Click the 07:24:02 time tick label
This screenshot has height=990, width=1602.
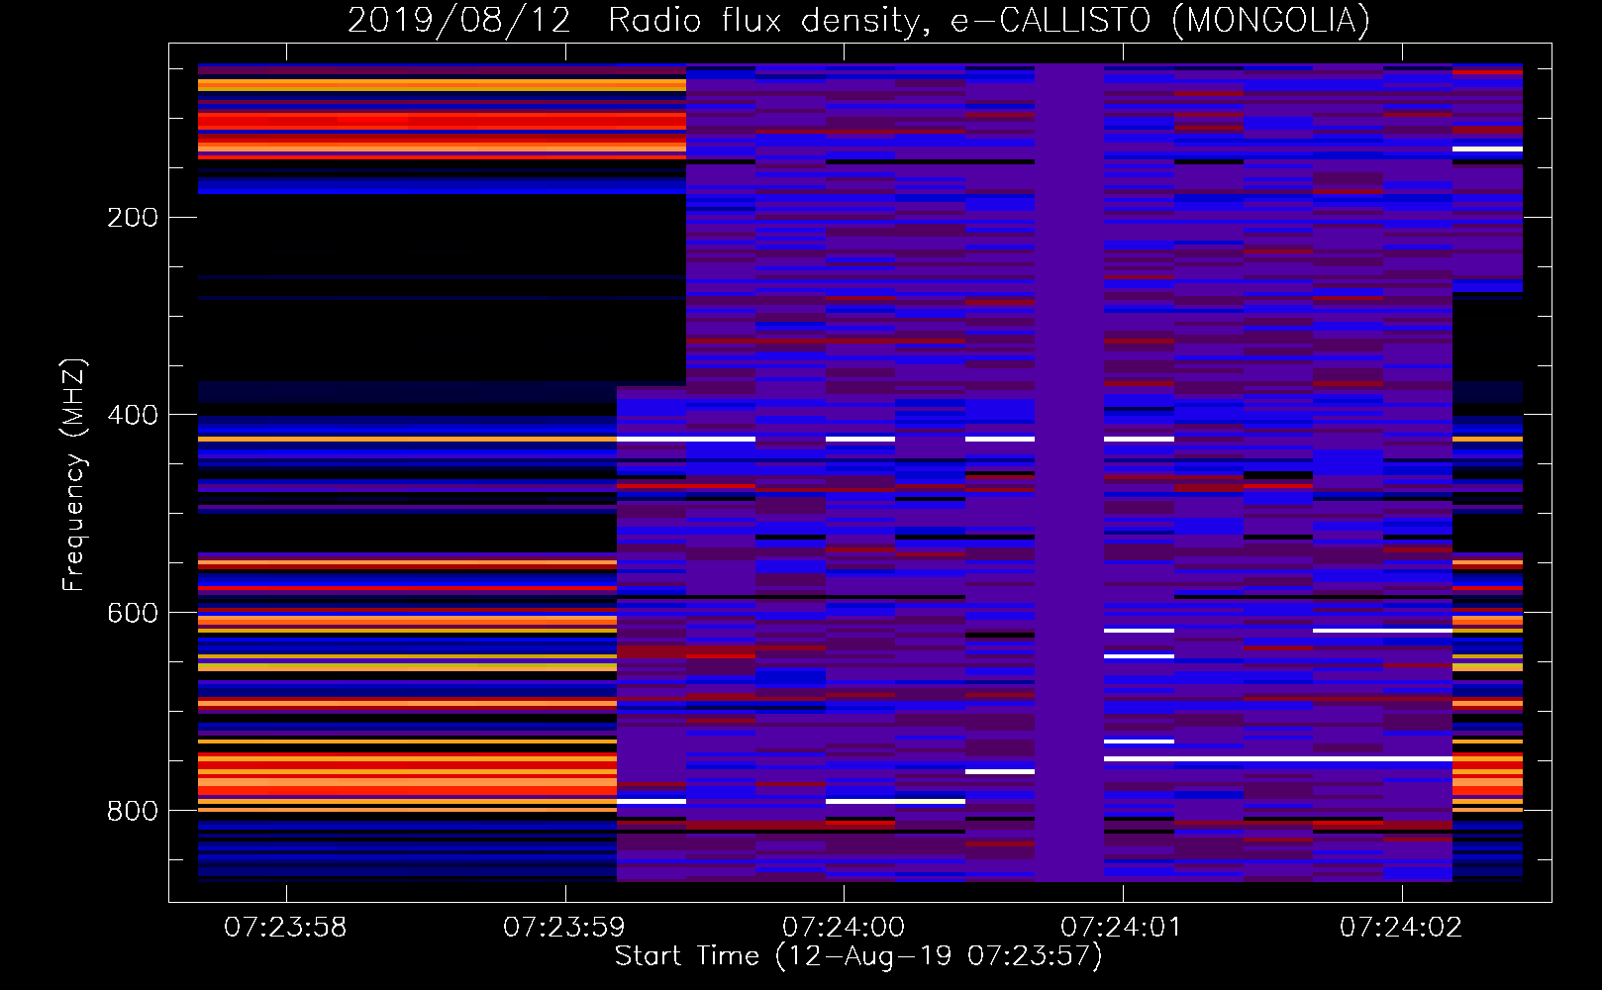[1401, 928]
